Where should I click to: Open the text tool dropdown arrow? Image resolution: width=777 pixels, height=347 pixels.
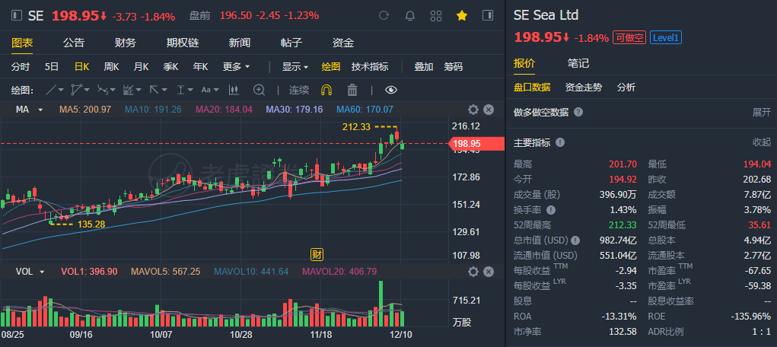[217, 91]
